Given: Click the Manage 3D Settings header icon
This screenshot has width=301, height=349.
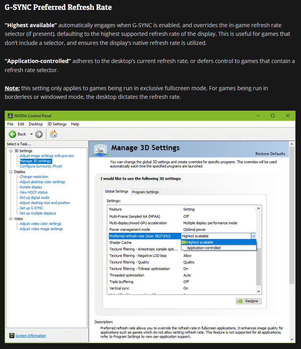Looking at the screenshot, I should click(100, 149).
